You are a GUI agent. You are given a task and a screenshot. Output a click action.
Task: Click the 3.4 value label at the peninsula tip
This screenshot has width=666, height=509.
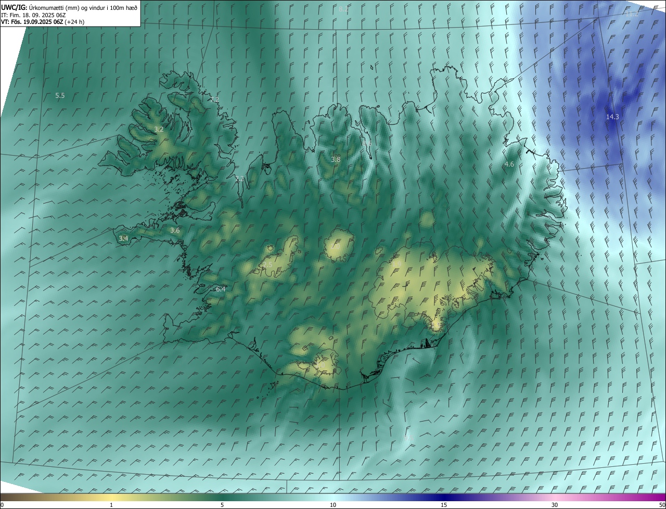pos(123,238)
